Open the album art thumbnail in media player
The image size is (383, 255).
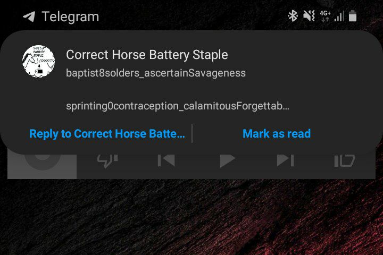42,165
